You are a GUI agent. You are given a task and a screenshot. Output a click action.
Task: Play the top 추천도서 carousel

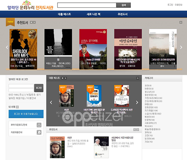[34, 22]
